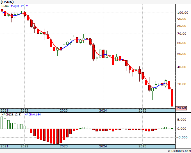Click 2025 on the price chart timeline
The image size is (191, 153).
[142, 110]
